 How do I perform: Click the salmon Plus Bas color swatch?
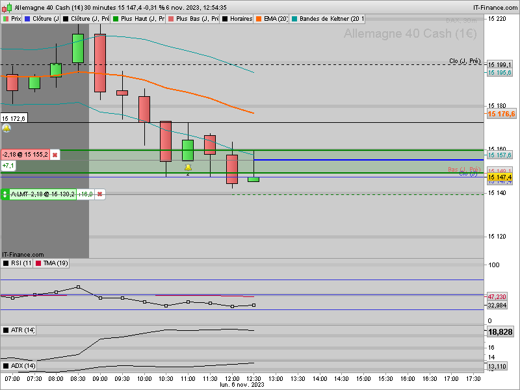point(171,19)
